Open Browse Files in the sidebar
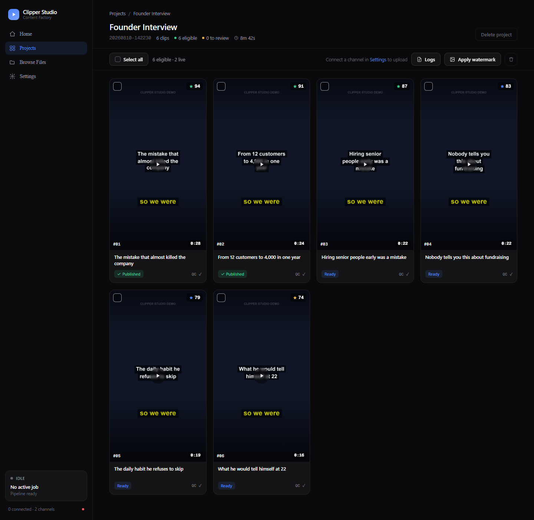534x520 pixels. point(46,62)
